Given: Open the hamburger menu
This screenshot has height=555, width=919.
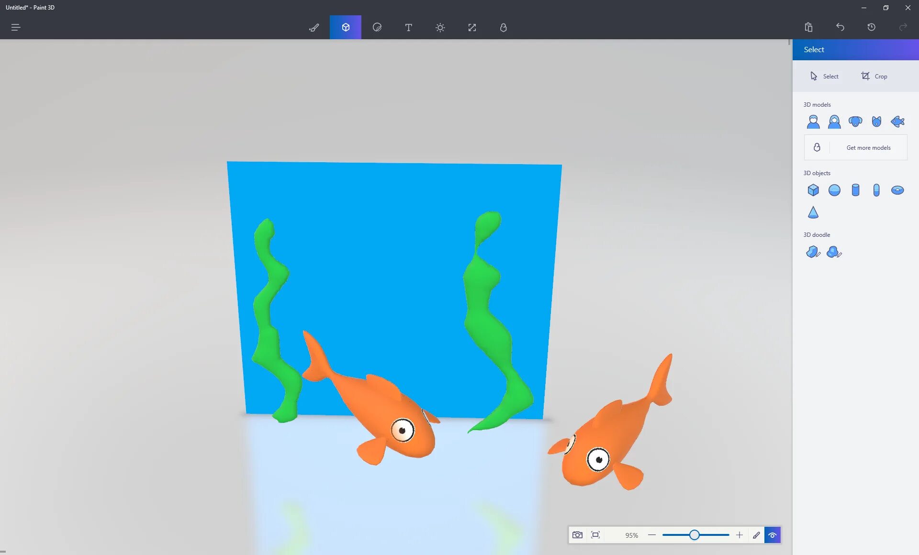Looking at the screenshot, I should 16,27.
